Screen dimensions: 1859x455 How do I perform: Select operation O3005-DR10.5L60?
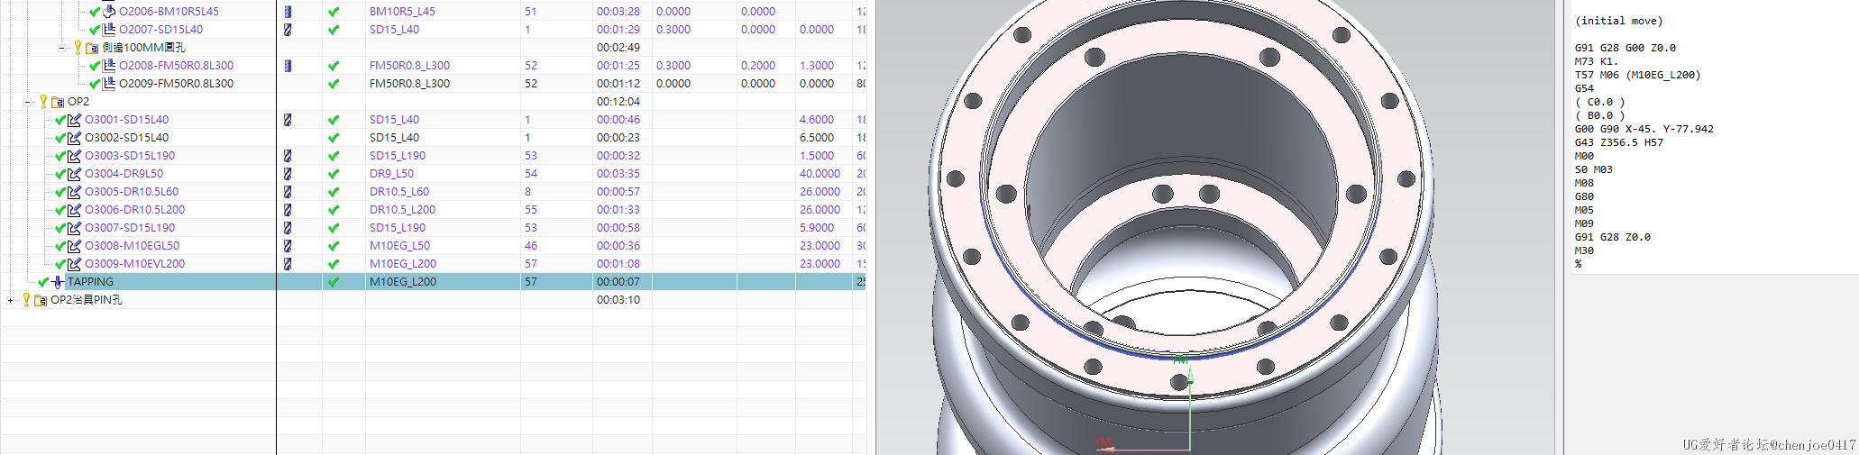(132, 192)
